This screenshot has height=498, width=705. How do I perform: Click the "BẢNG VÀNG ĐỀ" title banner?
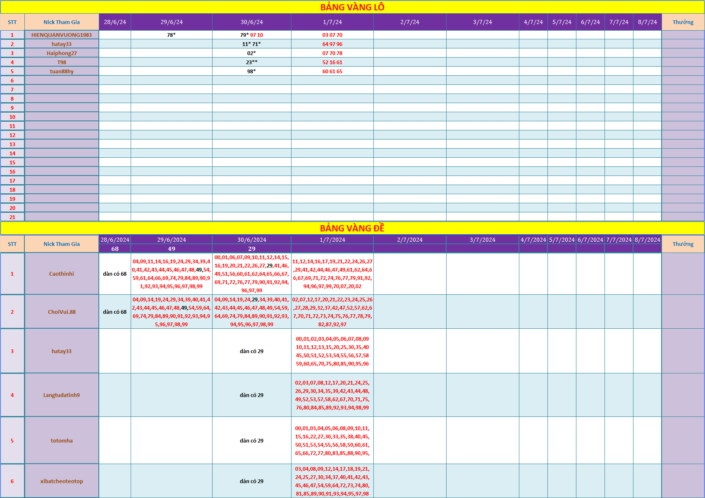click(352, 228)
